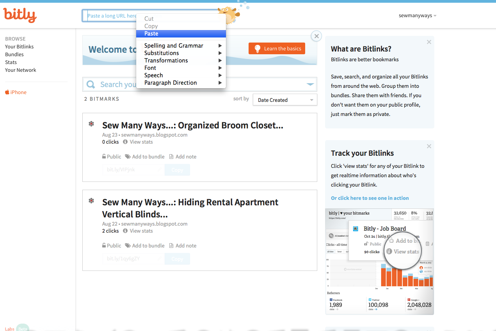This screenshot has width=496, height=331.
Task: Open Stats in the sidebar
Action: (x=11, y=62)
